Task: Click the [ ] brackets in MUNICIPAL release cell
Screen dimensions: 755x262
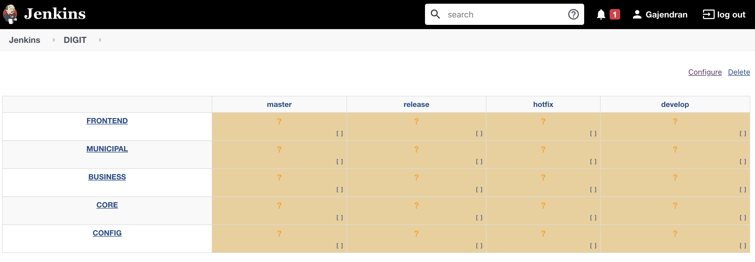Action: click(479, 162)
